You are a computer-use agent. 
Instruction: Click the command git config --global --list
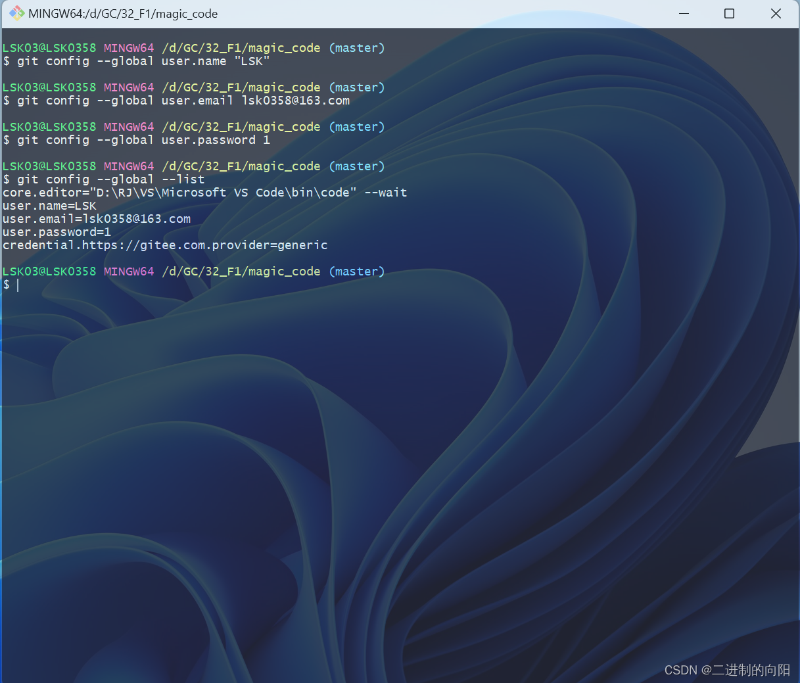pos(110,179)
